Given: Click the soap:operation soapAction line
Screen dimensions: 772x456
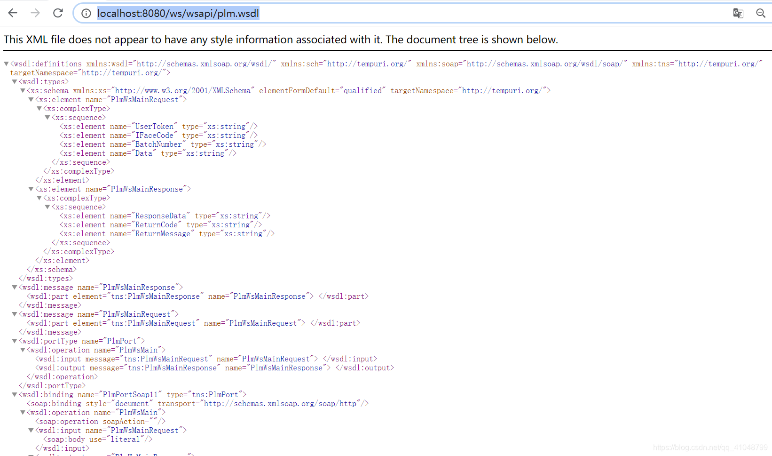Looking at the screenshot, I should click(100, 421).
